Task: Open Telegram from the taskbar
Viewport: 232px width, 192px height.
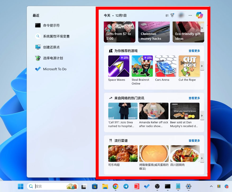Action: pyautogui.click(x=126, y=186)
